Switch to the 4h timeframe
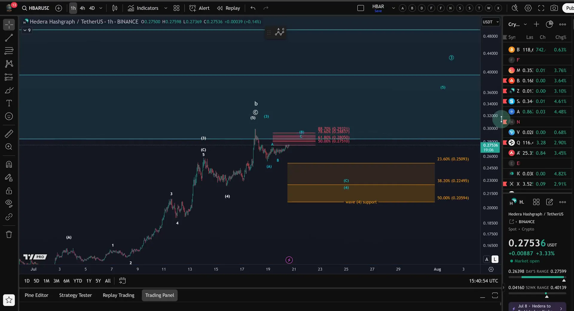This screenshot has width=574, height=311. pos(83,8)
